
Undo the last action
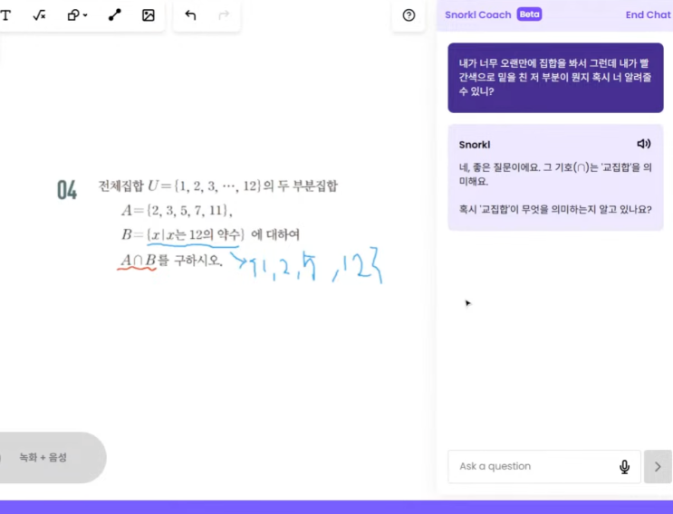(x=190, y=15)
